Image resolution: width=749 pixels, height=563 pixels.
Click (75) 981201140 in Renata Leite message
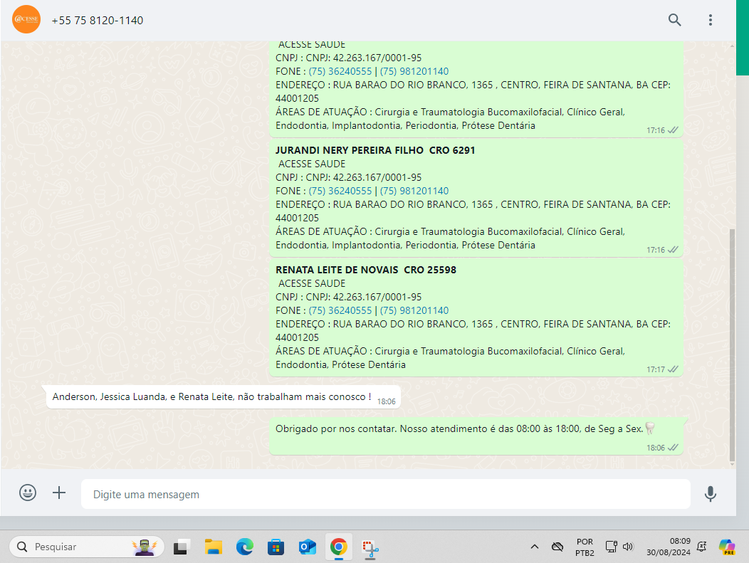tap(414, 310)
